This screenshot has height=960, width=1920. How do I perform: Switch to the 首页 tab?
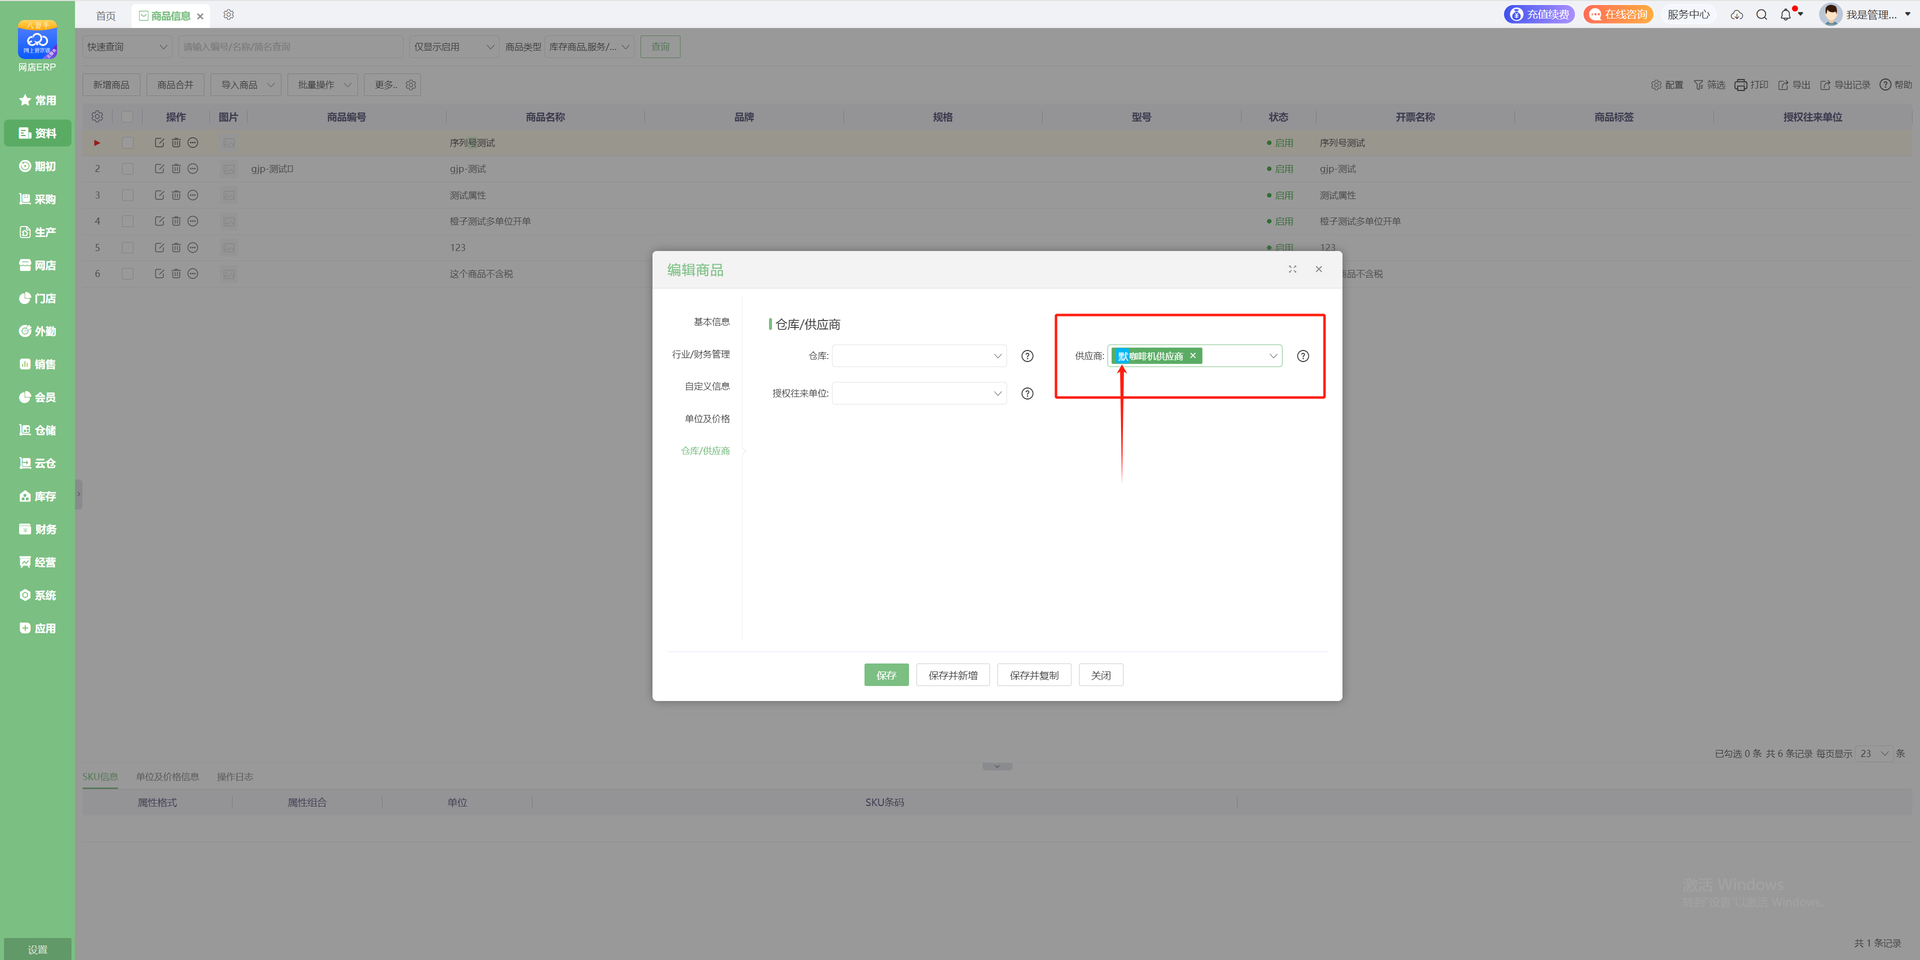pos(106,15)
